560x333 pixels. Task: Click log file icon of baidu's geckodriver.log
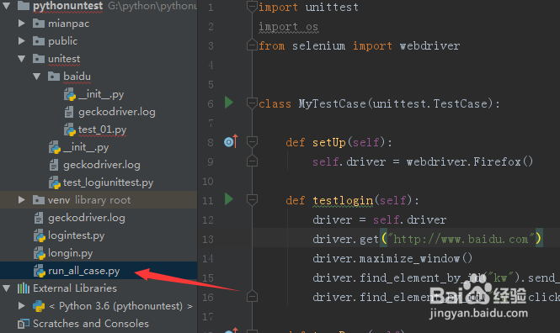pyautogui.click(x=69, y=112)
